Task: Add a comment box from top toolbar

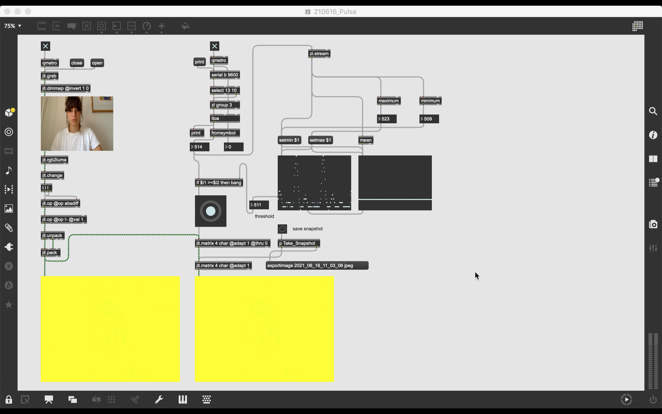Action: [x=72, y=26]
